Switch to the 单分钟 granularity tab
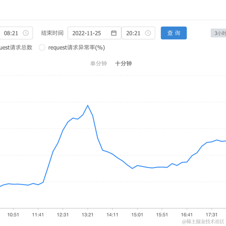This screenshot has height=226, width=226. click(98, 63)
